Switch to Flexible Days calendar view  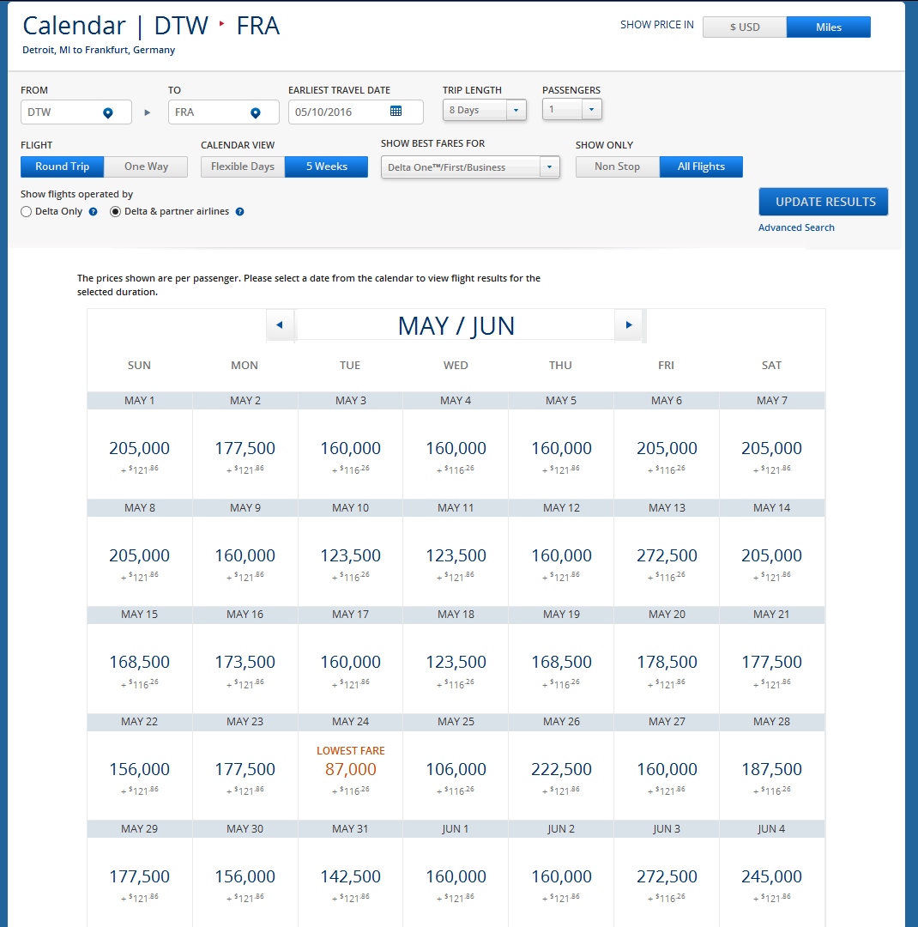243,167
